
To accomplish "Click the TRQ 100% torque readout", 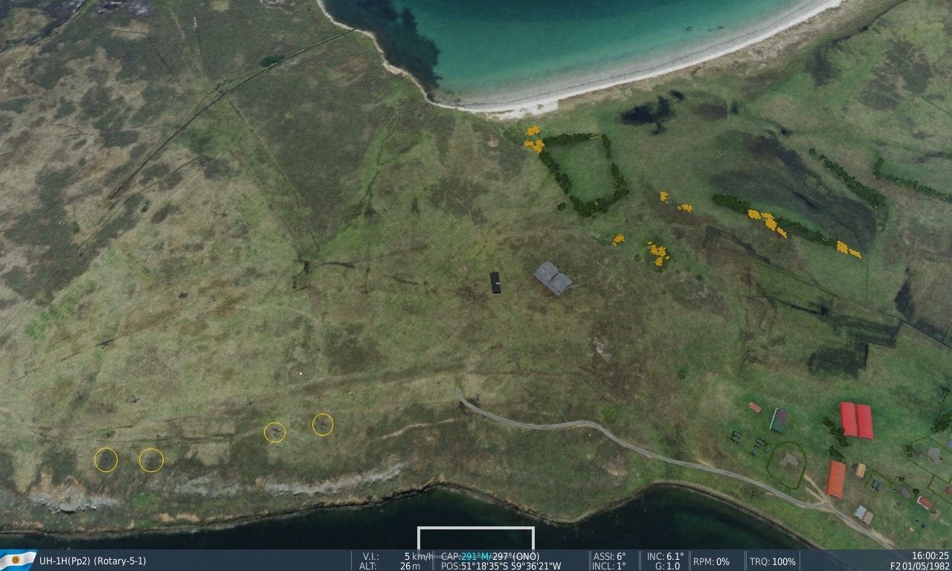I will pos(772,561).
